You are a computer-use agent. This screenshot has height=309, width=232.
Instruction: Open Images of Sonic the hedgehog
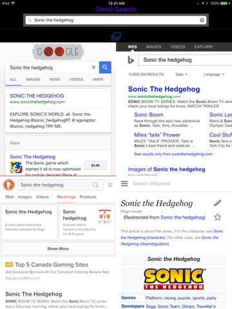pos(166,169)
